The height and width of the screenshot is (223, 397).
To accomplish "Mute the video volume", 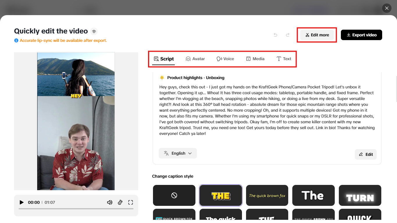I will 110,202.
